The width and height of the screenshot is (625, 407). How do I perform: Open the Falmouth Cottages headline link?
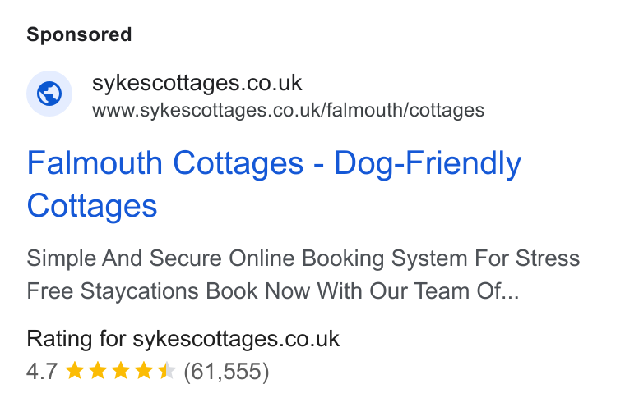pos(274,184)
